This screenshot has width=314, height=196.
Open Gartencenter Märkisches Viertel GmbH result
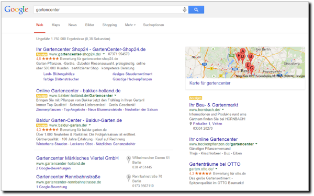click(x=77, y=158)
